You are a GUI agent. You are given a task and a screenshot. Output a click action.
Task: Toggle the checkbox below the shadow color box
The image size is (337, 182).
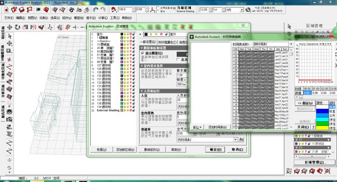click(x=178, y=59)
